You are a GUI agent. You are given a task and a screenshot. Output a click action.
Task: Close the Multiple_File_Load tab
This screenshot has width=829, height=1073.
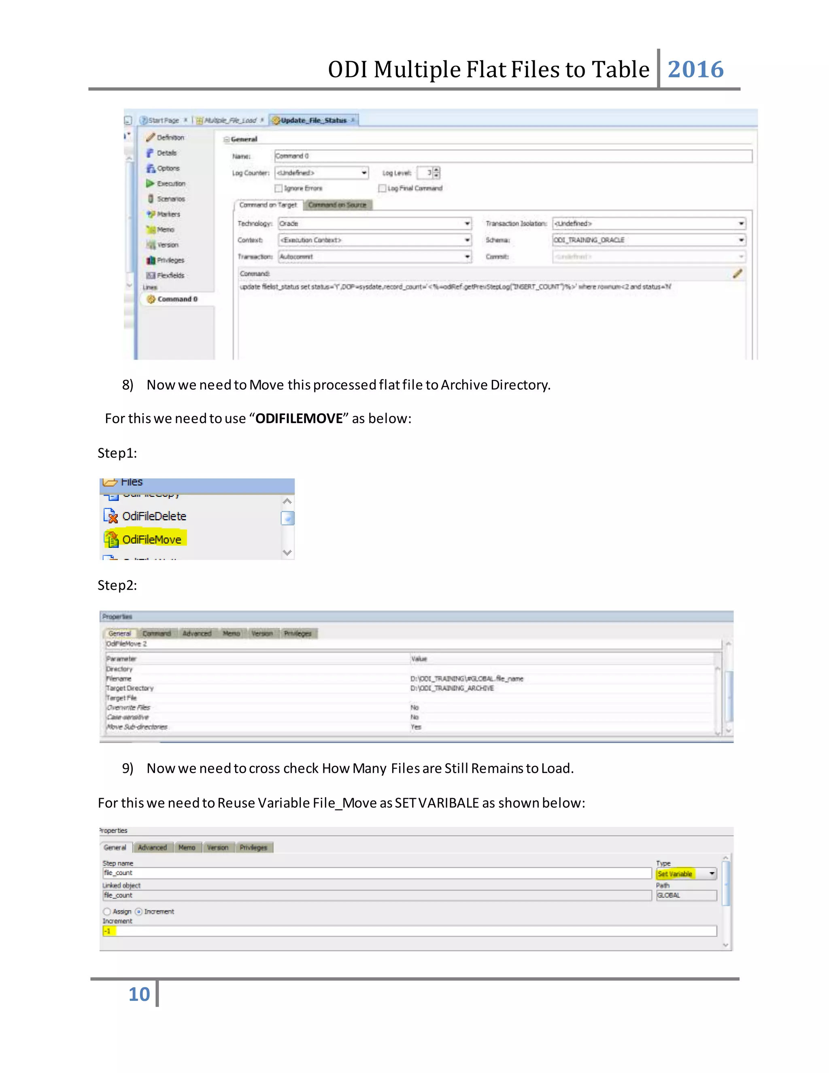pos(262,120)
